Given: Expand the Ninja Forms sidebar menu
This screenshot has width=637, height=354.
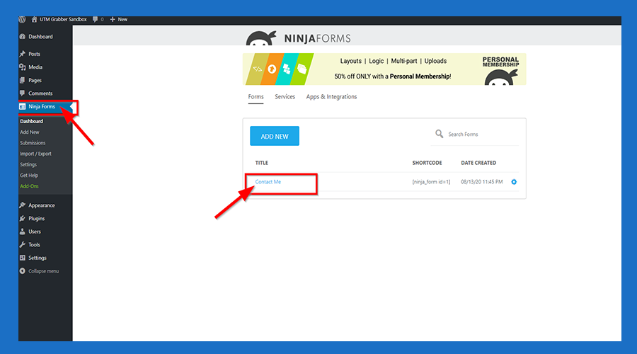Looking at the screenshot, I should click(41, 107).
